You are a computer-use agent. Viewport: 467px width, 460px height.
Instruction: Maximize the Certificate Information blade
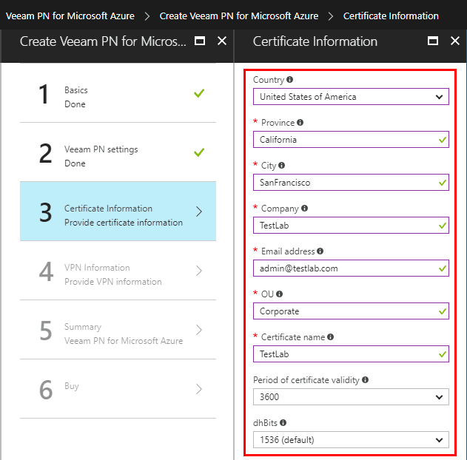coord(433,41)
